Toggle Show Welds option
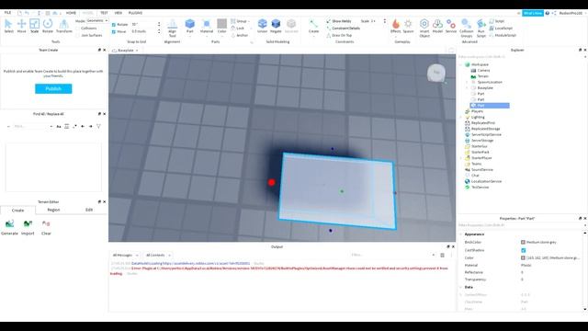Viewport: 588px width, 331px height. tap(339, 21)
